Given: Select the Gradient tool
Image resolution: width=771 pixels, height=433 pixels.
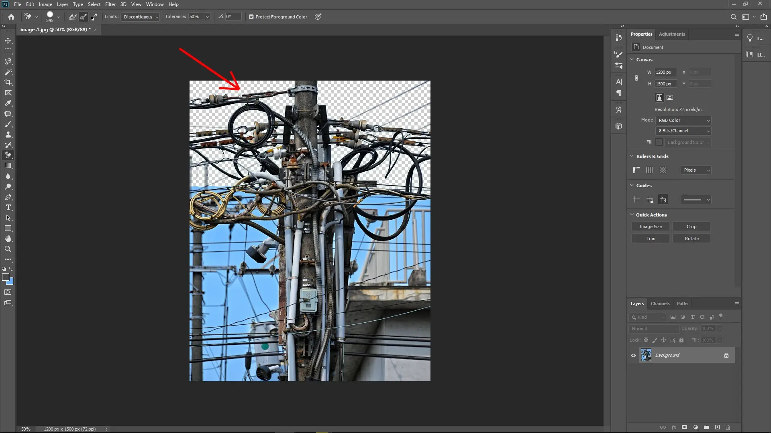Looking at the screenshot, I should [x=8, y=166].
